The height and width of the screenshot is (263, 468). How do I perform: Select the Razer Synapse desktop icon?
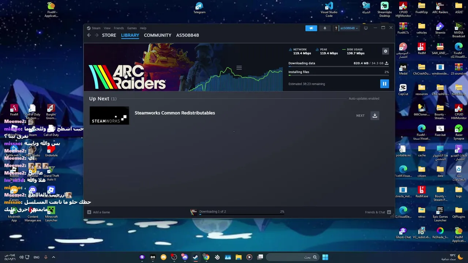pos(458,132)
